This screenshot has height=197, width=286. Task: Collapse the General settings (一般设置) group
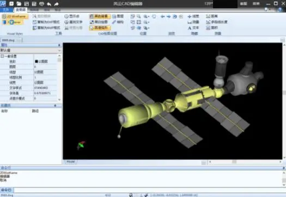pos(2,56)
